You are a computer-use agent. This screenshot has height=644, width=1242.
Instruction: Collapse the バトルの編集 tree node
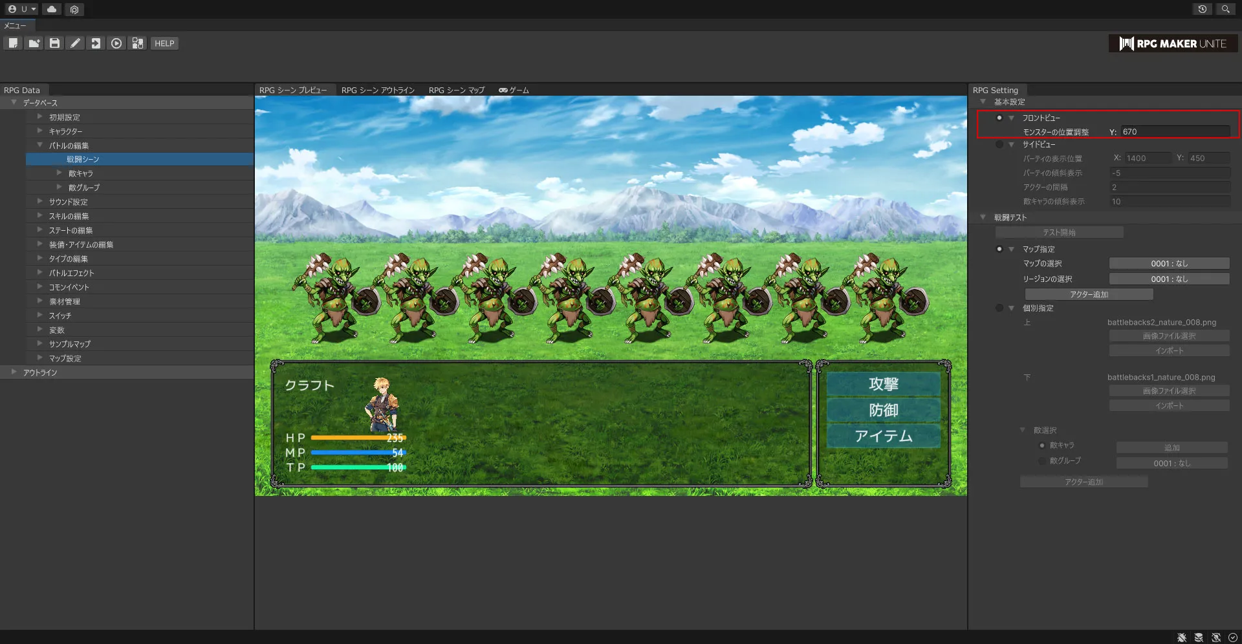pos(40,145)
